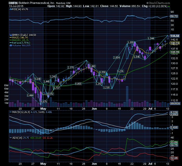
Task: Click the 140.74 MA(5) price tag
Action: tap(175, 43)
